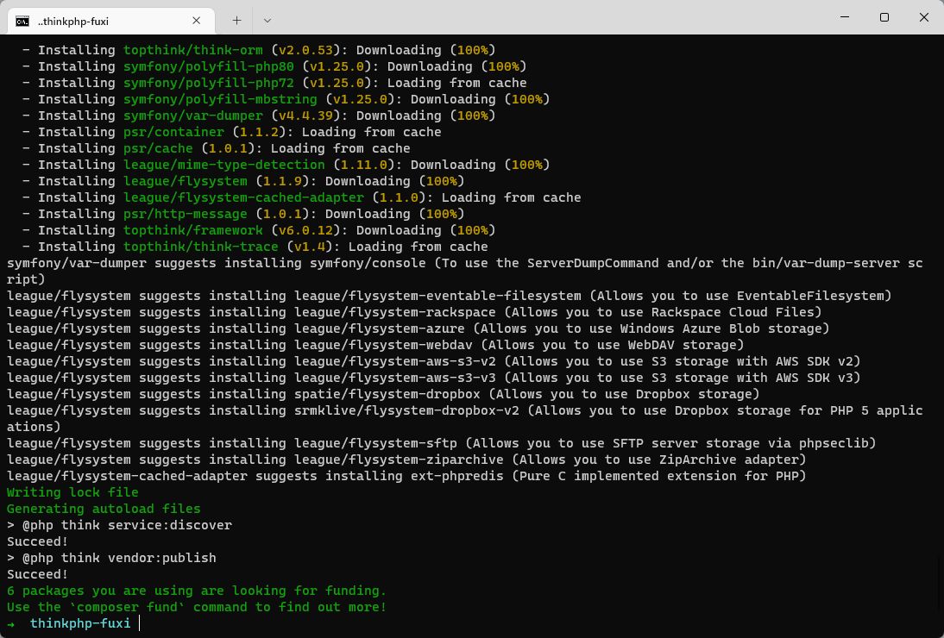The width and height of the screenshot is (944, 638).
Task: Click the topthink/framework package name
Action: click(192, 230)
